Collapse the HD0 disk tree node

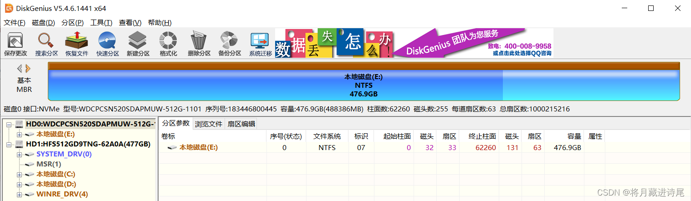click(9, 124)
